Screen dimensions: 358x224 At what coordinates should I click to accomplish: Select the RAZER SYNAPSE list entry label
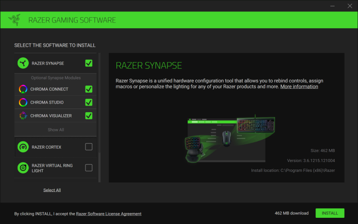(48, 63)
